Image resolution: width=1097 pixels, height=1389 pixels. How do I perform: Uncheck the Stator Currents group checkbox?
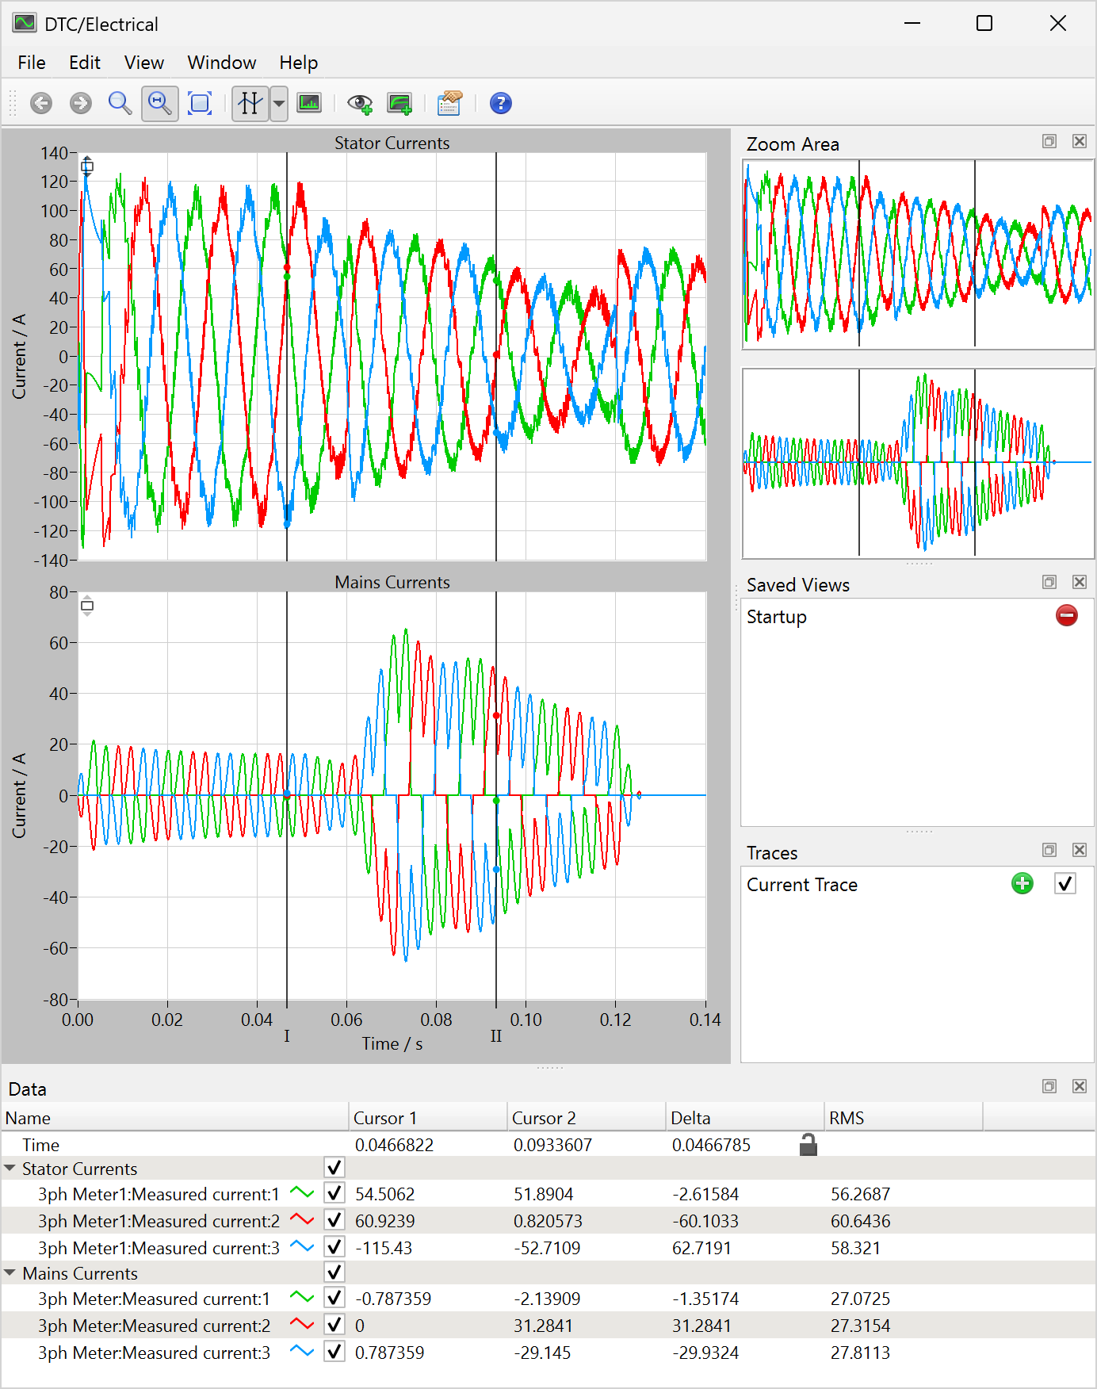(334, 1168)
